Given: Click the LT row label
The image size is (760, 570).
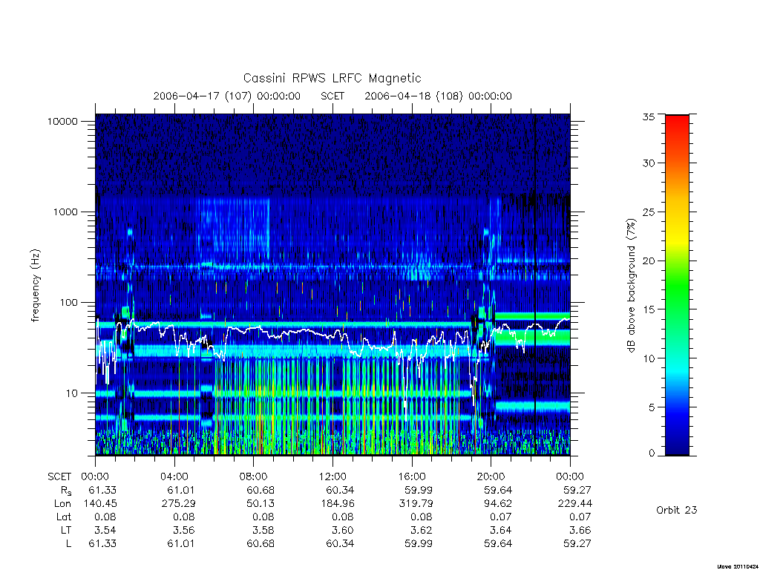Looking at the screenshot, I should pos(65,530).
